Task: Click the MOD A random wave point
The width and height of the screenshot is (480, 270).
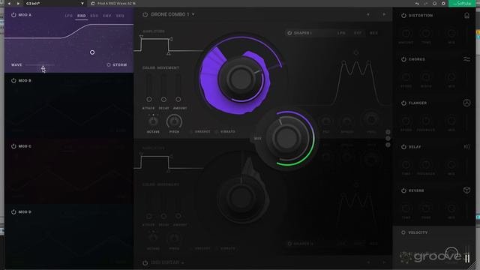Action: tap(92, 52)
